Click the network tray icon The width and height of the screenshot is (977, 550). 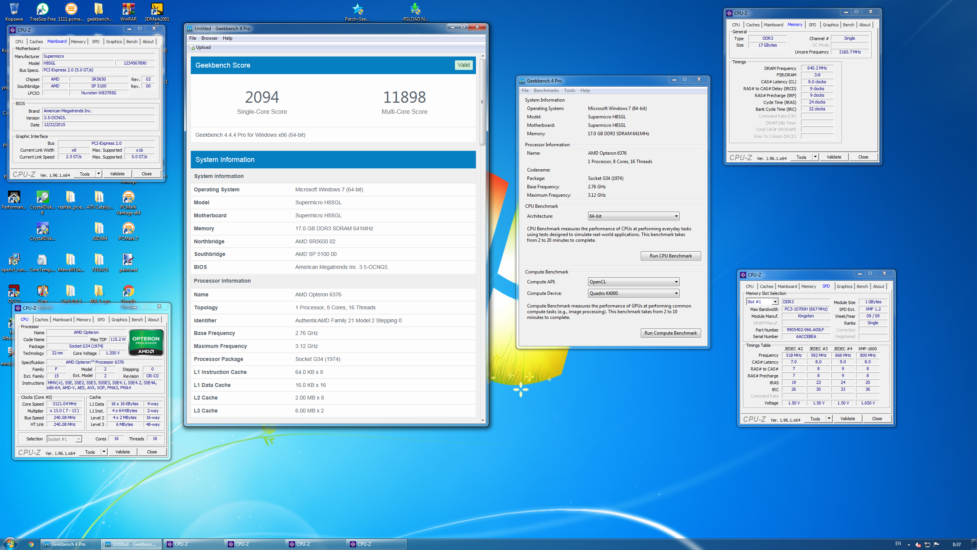coord(927,544)
